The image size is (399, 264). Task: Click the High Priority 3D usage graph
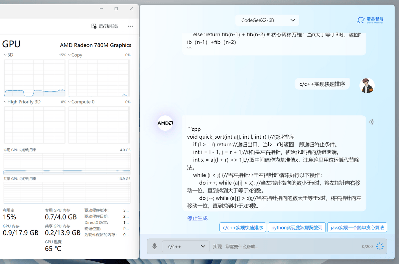35,124
